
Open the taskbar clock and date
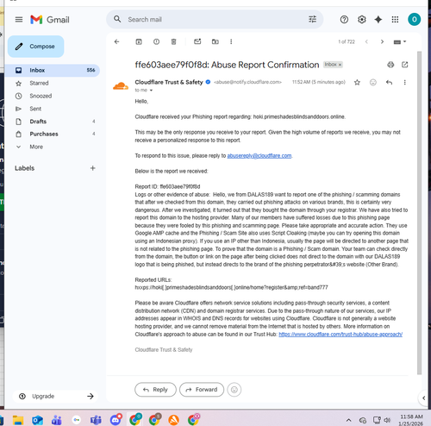tap(411, 420)
